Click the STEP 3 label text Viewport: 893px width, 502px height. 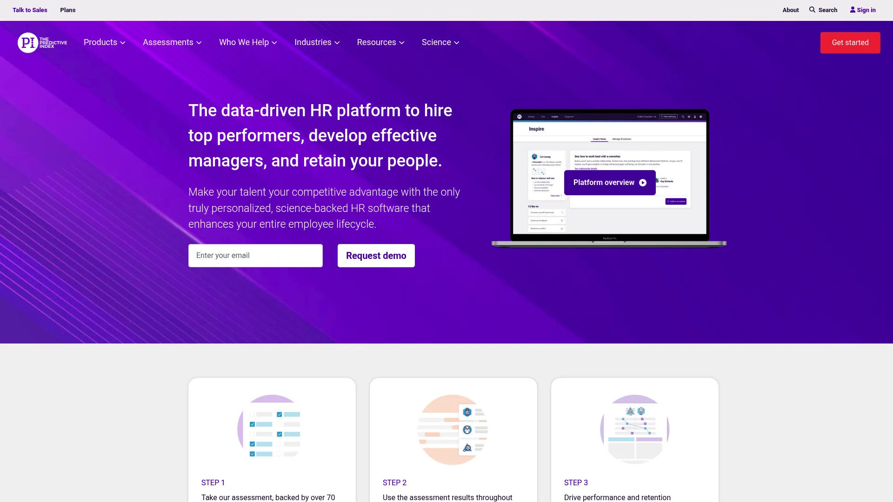pos(576,482)
